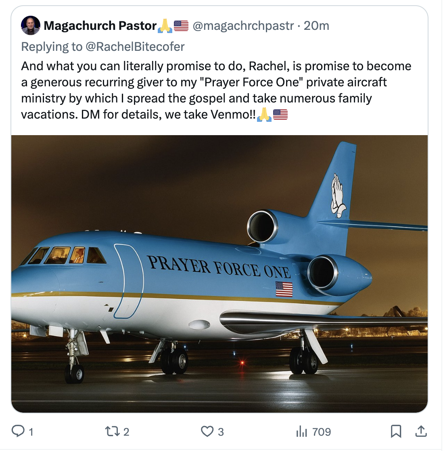Viewport: 443px width, 451px height.
Task: Open the repost options dropdown
Action: tap(112, 431)
